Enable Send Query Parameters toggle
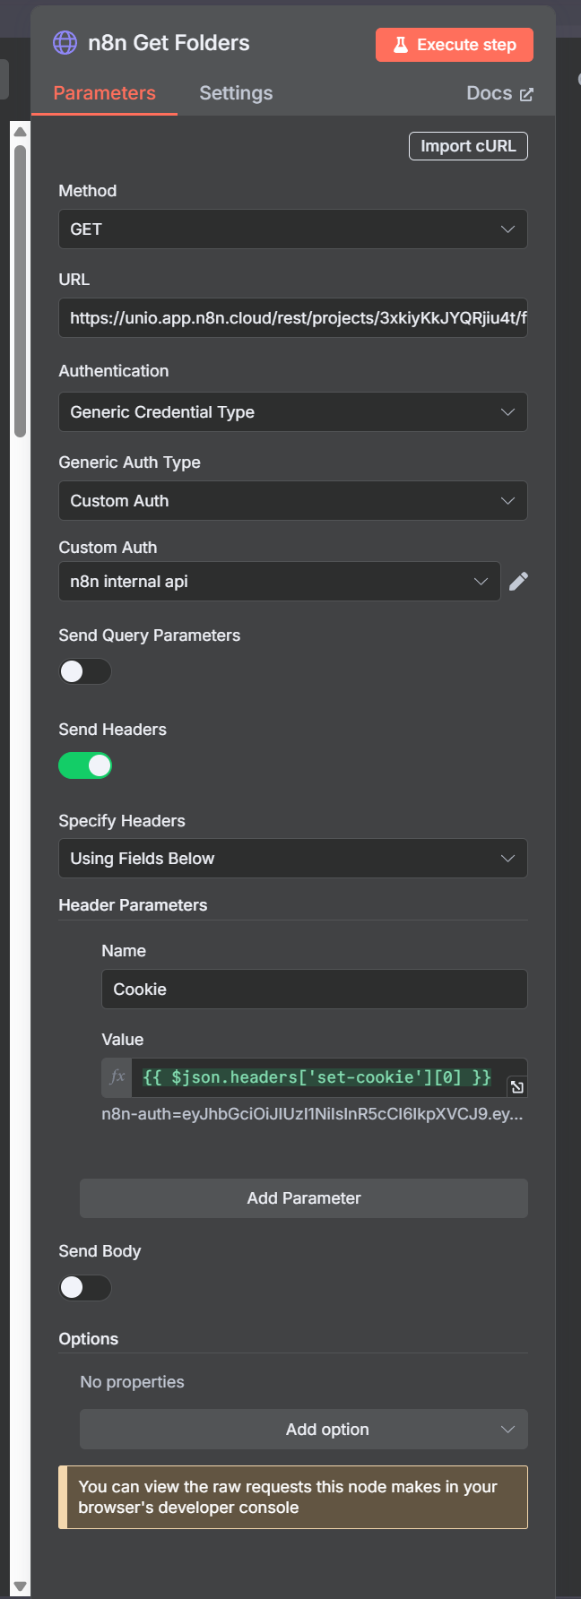Image resolution: width=581 pixels, height=1599 pixels. point(85,671)
